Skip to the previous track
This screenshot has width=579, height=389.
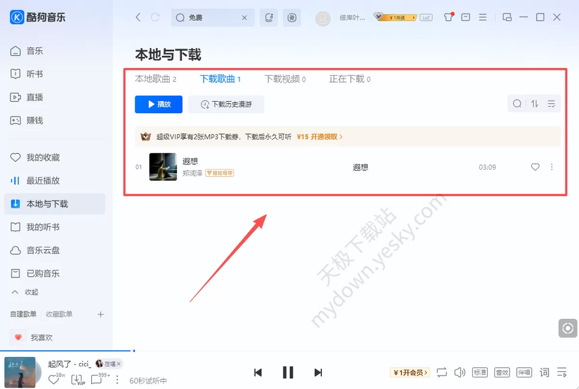(258, 372)
